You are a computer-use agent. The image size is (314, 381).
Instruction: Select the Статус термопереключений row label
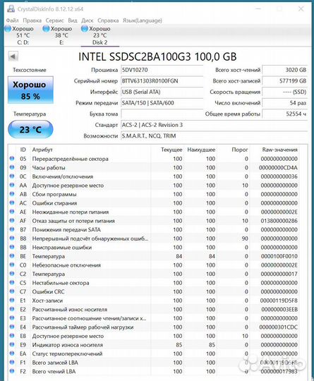tap(67, 353)
